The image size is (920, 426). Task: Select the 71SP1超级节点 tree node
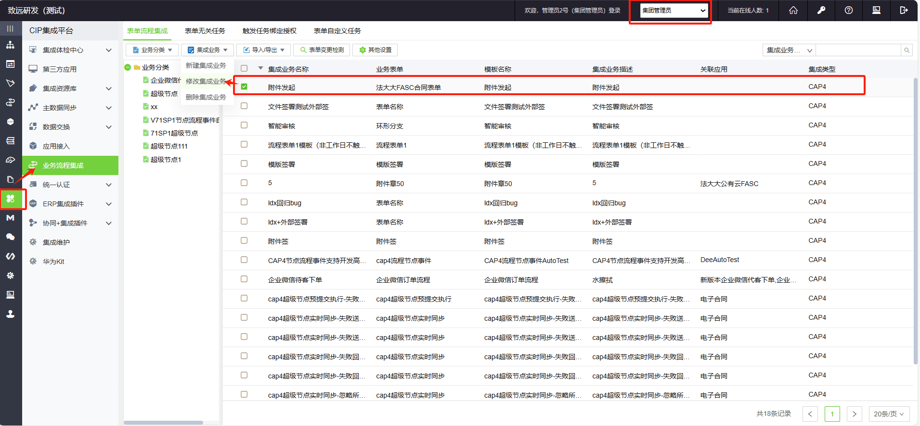coord(174,133)
